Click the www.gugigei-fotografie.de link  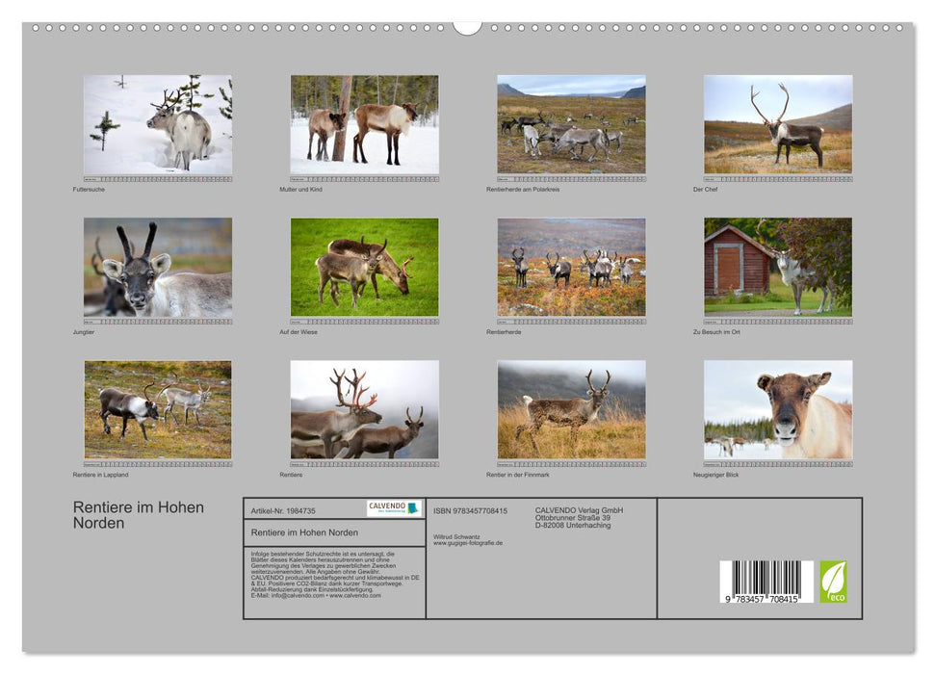click(467, 543)
